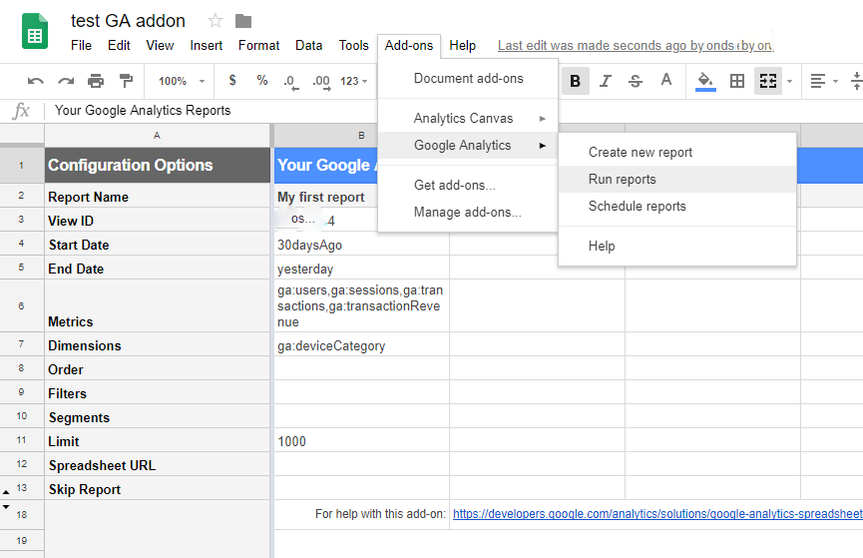Select the Metrics value cell
The image size is (863, 558).
(x=361, y=305)
